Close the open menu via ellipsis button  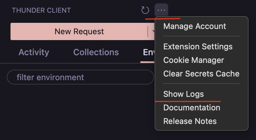pyautogui.click(x=161, y=10)
